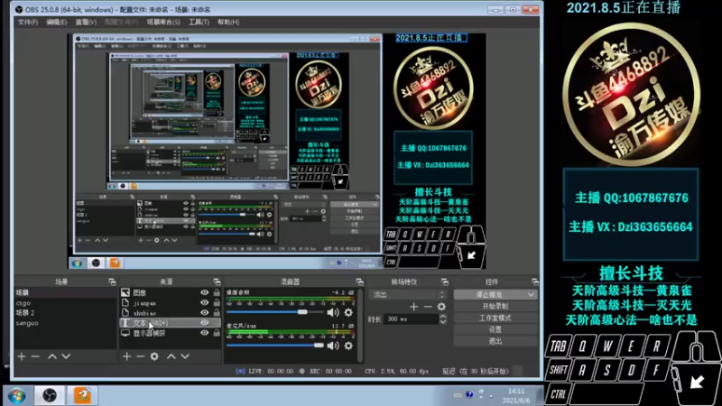Select the 场景 2 scene
This screenshot has width=722, height=406.
coord(64,313)
